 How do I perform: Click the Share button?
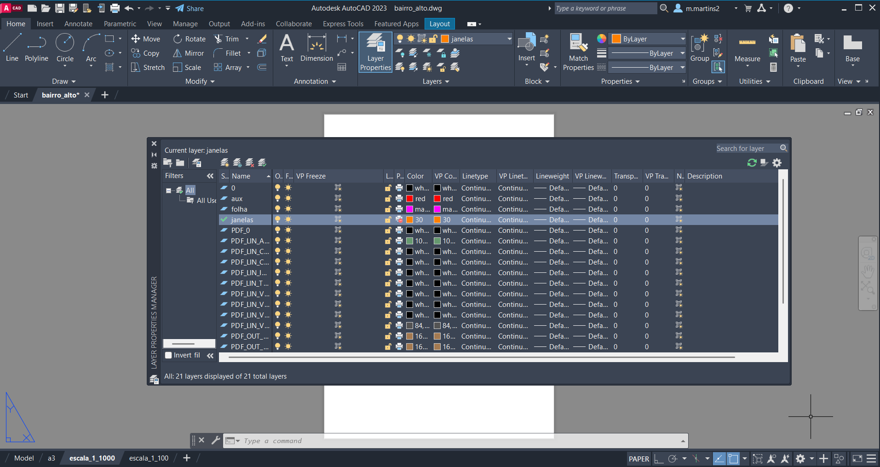190,8
